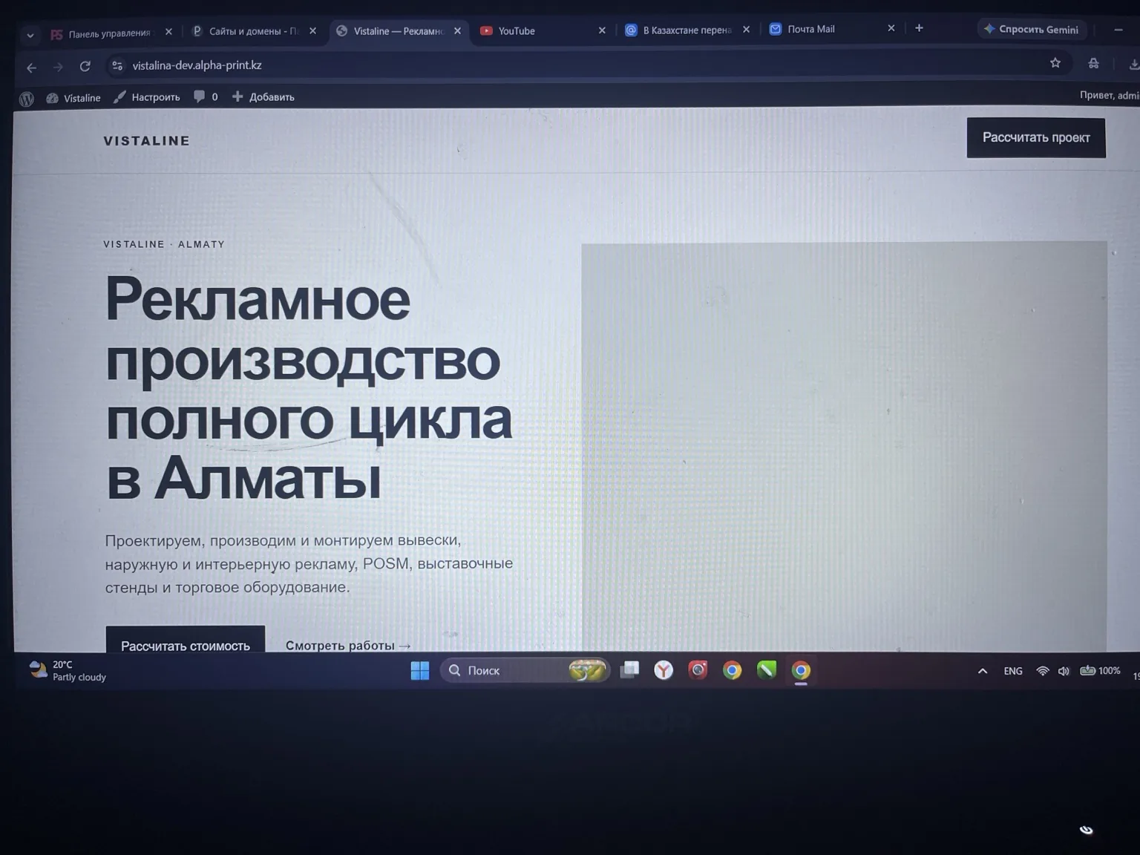The width and height of the screenshot is (1140, 855).
Task: Open the active Chrome window icon
Action: pyautogui.click(x=801, y=671)
